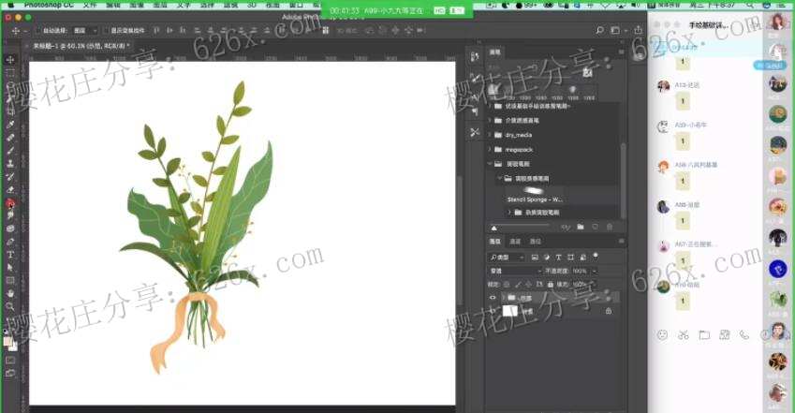This screenshot has width=795, height=413.
Task: Open the 文件 menu
Action: pyautogui.click(x=89, y=5)
